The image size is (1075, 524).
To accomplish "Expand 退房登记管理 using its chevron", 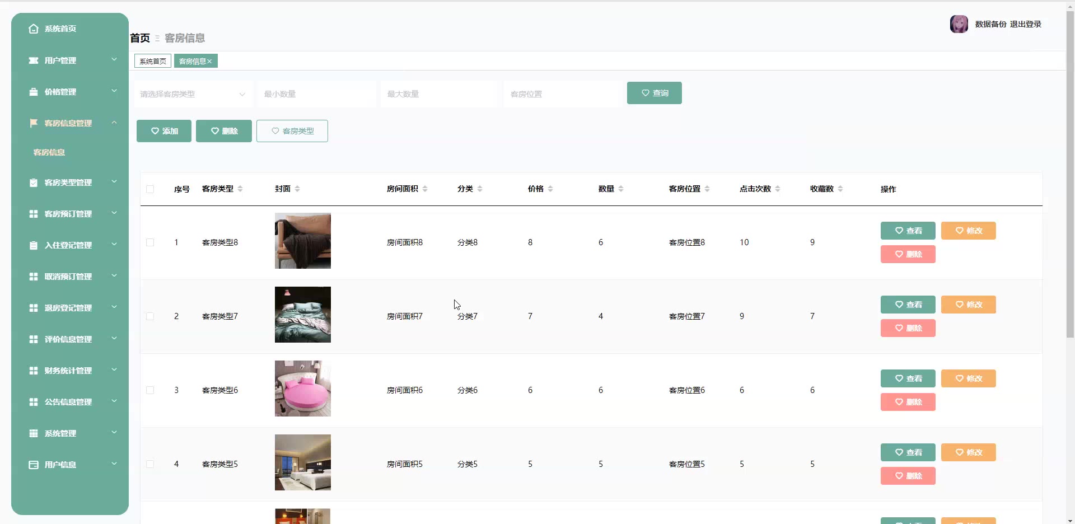I will (114, 307).
